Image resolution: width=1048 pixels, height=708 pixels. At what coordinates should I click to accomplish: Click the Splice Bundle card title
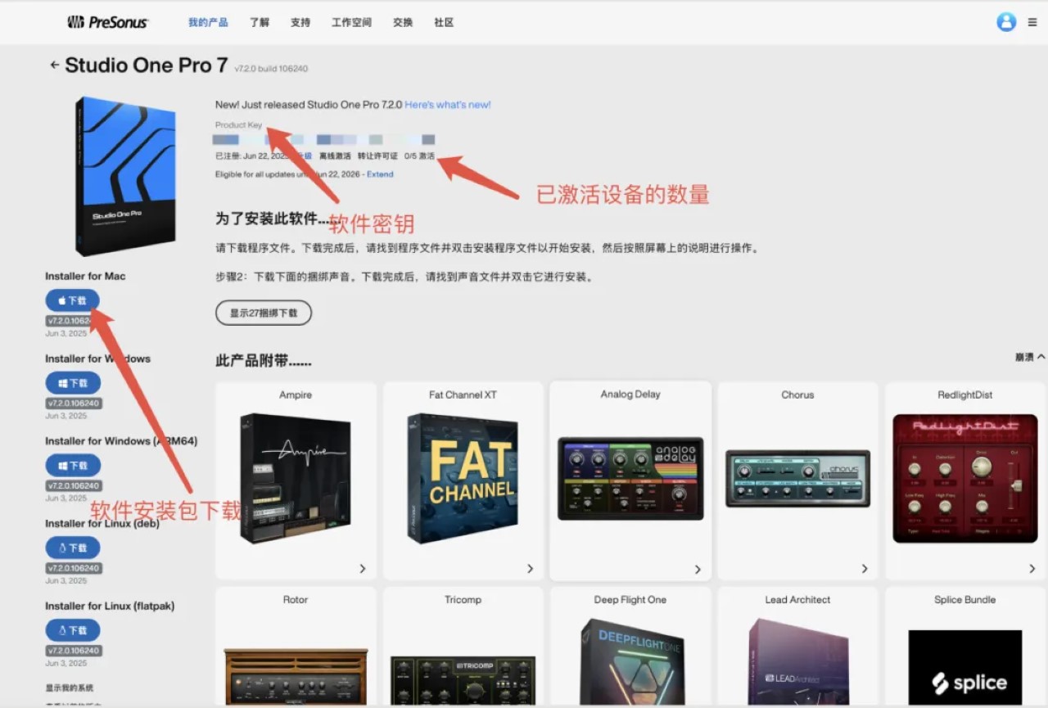(x=965, y=600)
